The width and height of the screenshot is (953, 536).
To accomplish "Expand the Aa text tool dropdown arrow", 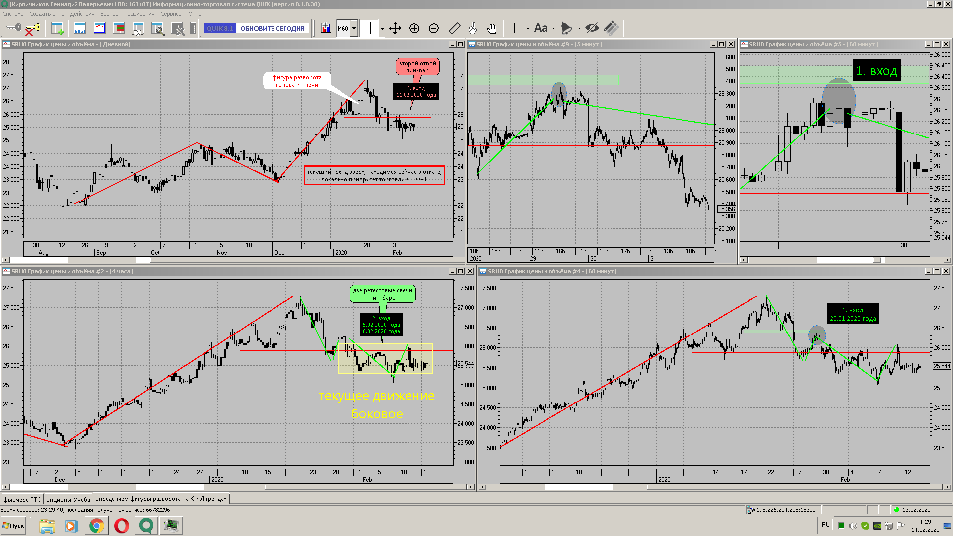I will tap(553, 29).
